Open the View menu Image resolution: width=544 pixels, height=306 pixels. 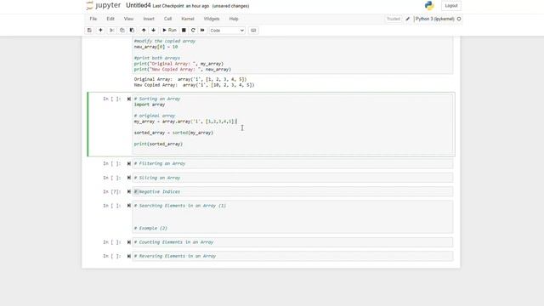pos(128,19)
